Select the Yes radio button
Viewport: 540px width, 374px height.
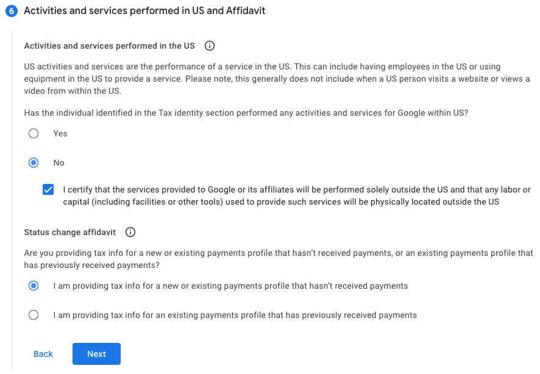coord(34,133)
